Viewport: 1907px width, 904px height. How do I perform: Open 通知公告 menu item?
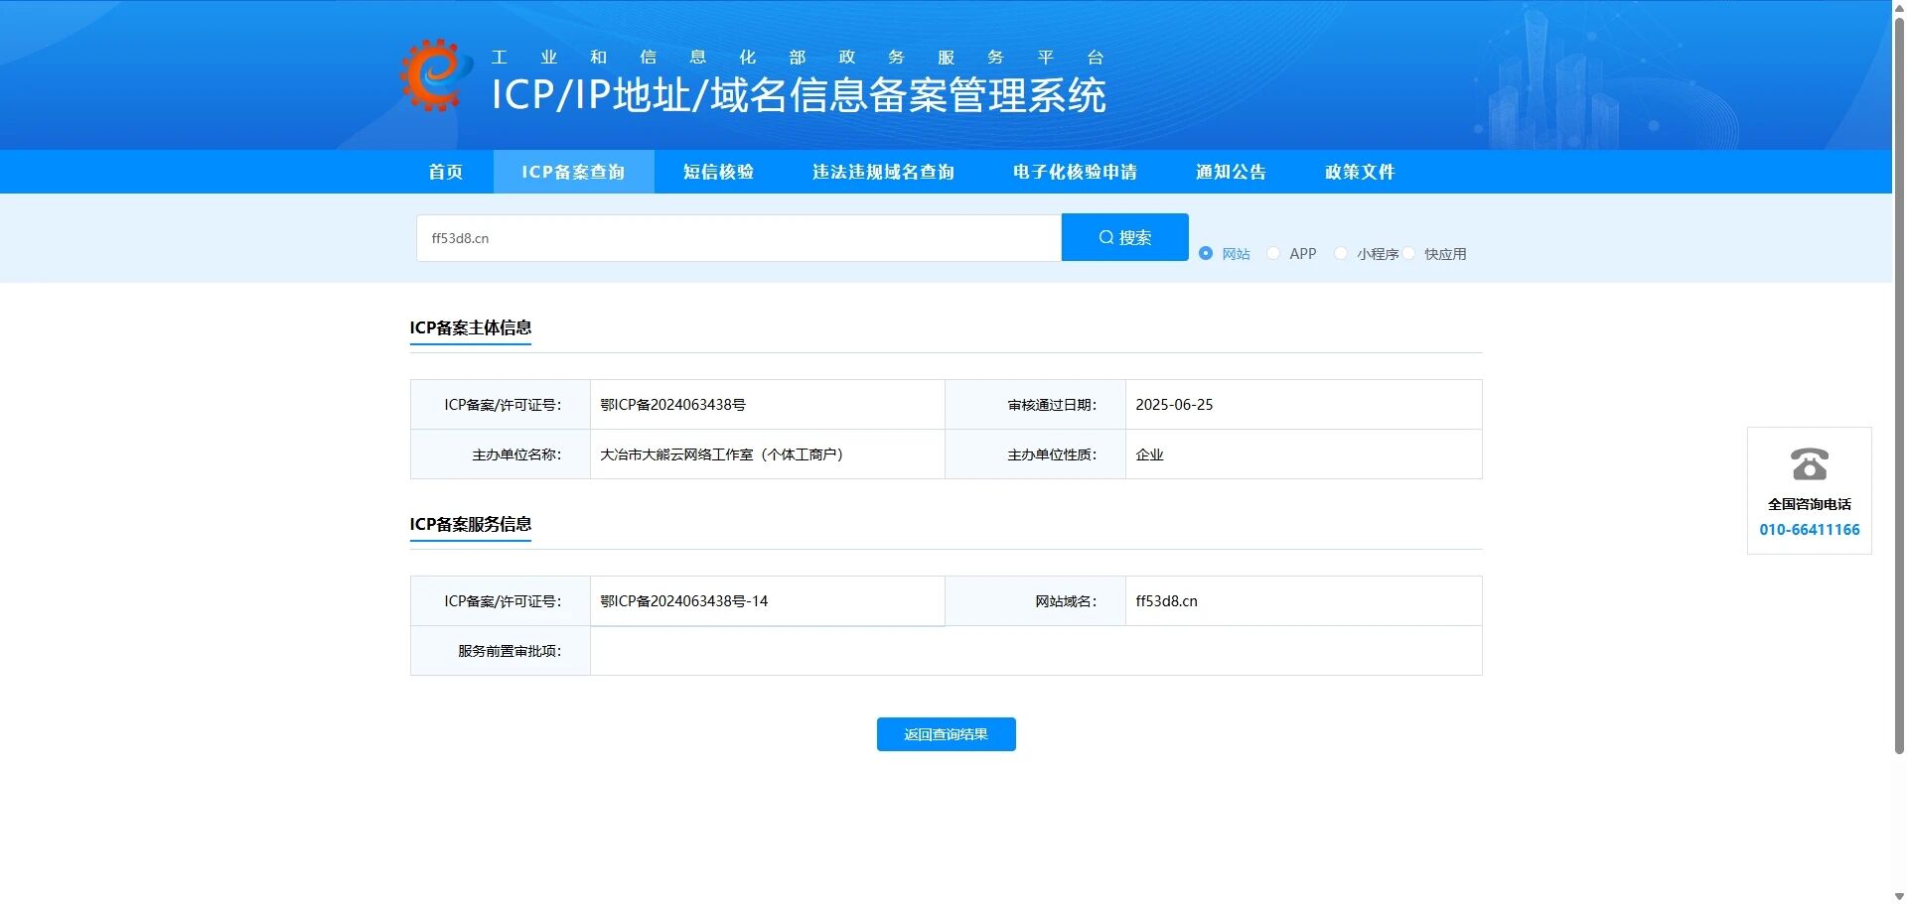pos(1231,172)
